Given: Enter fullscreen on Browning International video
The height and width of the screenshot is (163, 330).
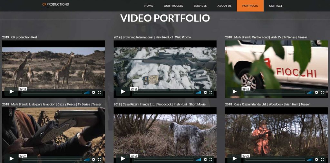Looking at the screenshot, I should pos(211,92).
